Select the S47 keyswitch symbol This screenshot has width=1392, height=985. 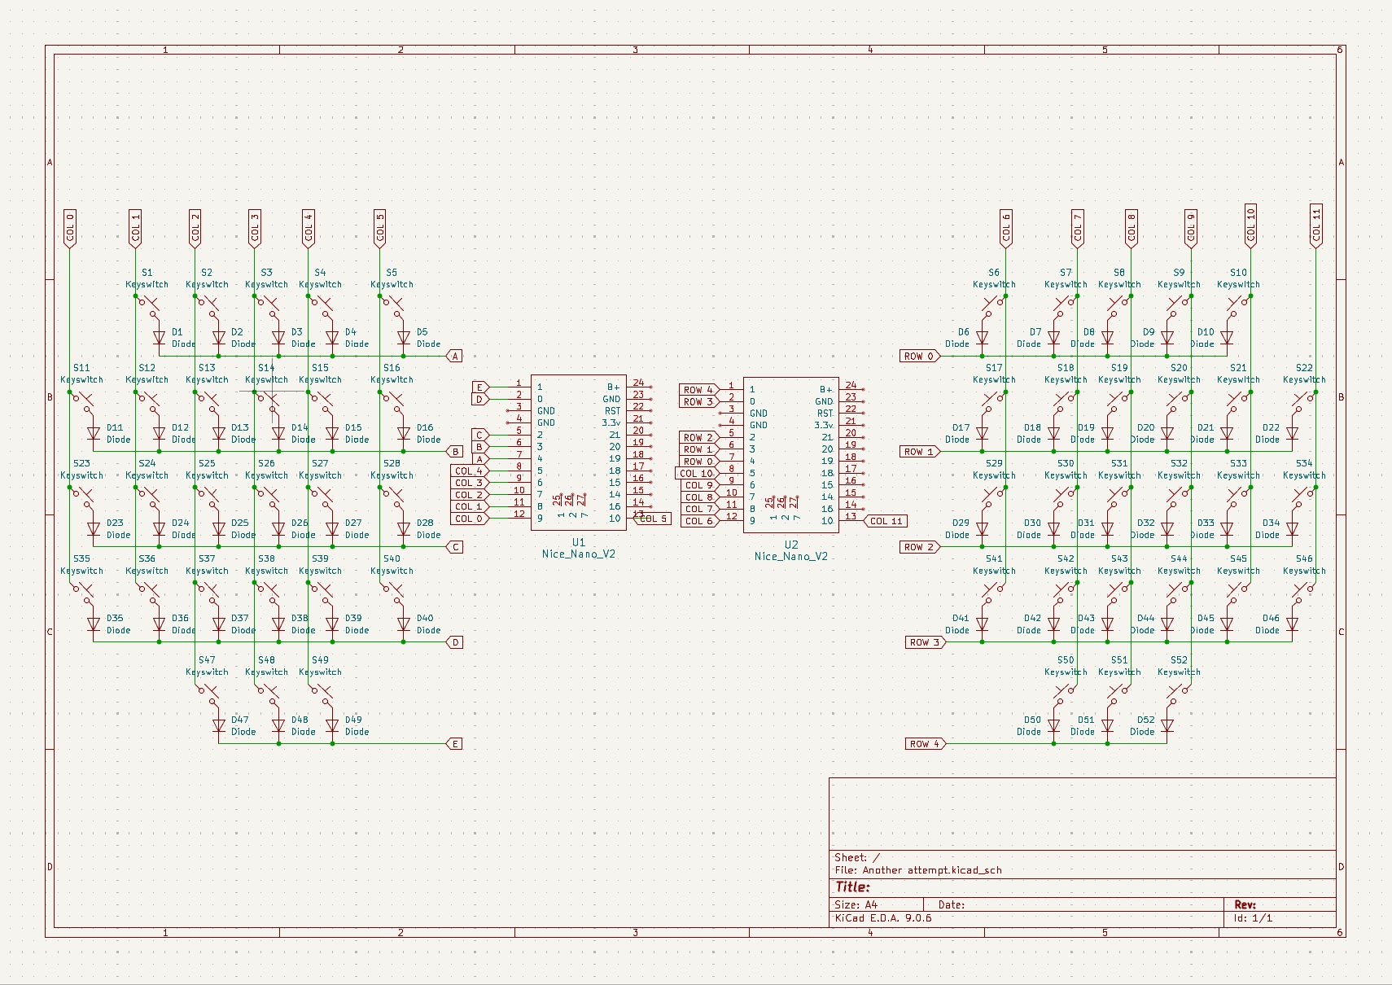[x=207, y=695]
